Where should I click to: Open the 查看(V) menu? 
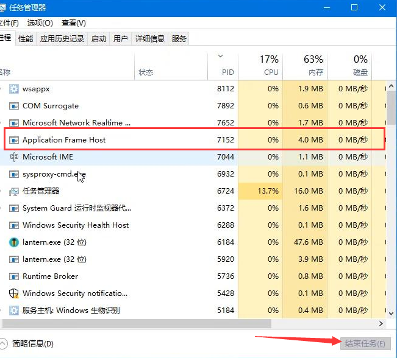click(73, 23)
